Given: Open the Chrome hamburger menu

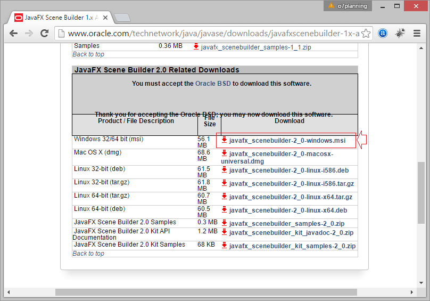Looking at the screenshot, I should (x=417, y=34).
